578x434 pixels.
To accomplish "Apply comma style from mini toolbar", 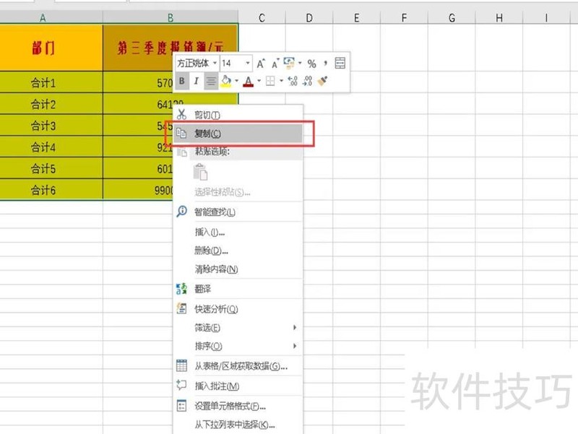I will (326, 64).
